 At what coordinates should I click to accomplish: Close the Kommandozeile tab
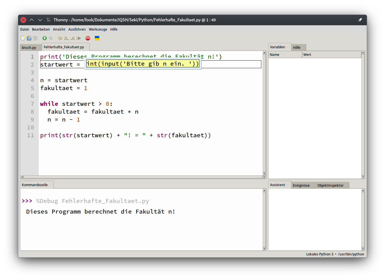(x=50, y=185)
